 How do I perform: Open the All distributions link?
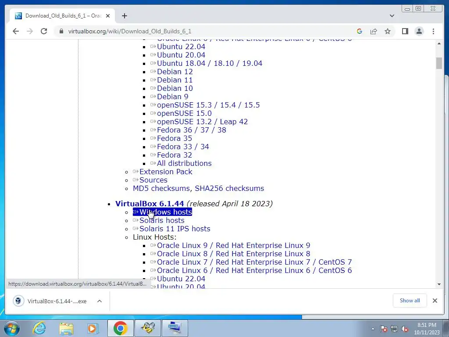point(184,163)
